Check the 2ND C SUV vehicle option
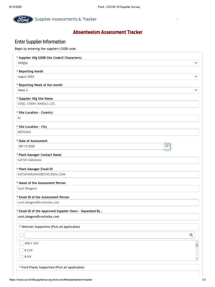This screenshot has width=215, height=287. (21, 243)
